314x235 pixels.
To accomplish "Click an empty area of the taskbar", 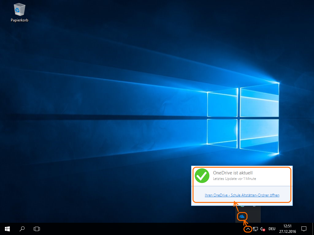I will 138,229.
